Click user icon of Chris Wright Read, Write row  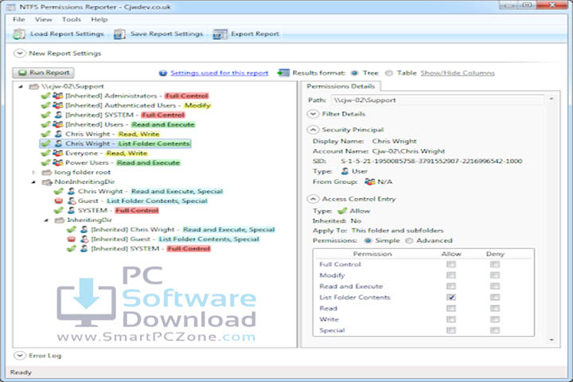click(x=58, y=134)
